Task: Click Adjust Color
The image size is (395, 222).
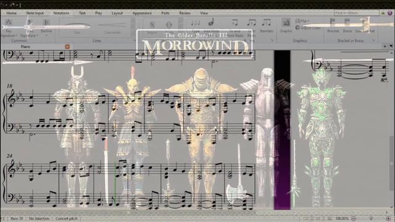Action: (308, 28)
